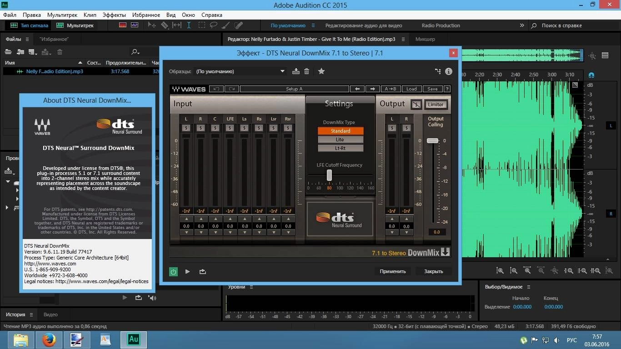Open search filter dropdown in Files panel
The height and width of the screenshot is (349, 621).
(x=135, y=52)
